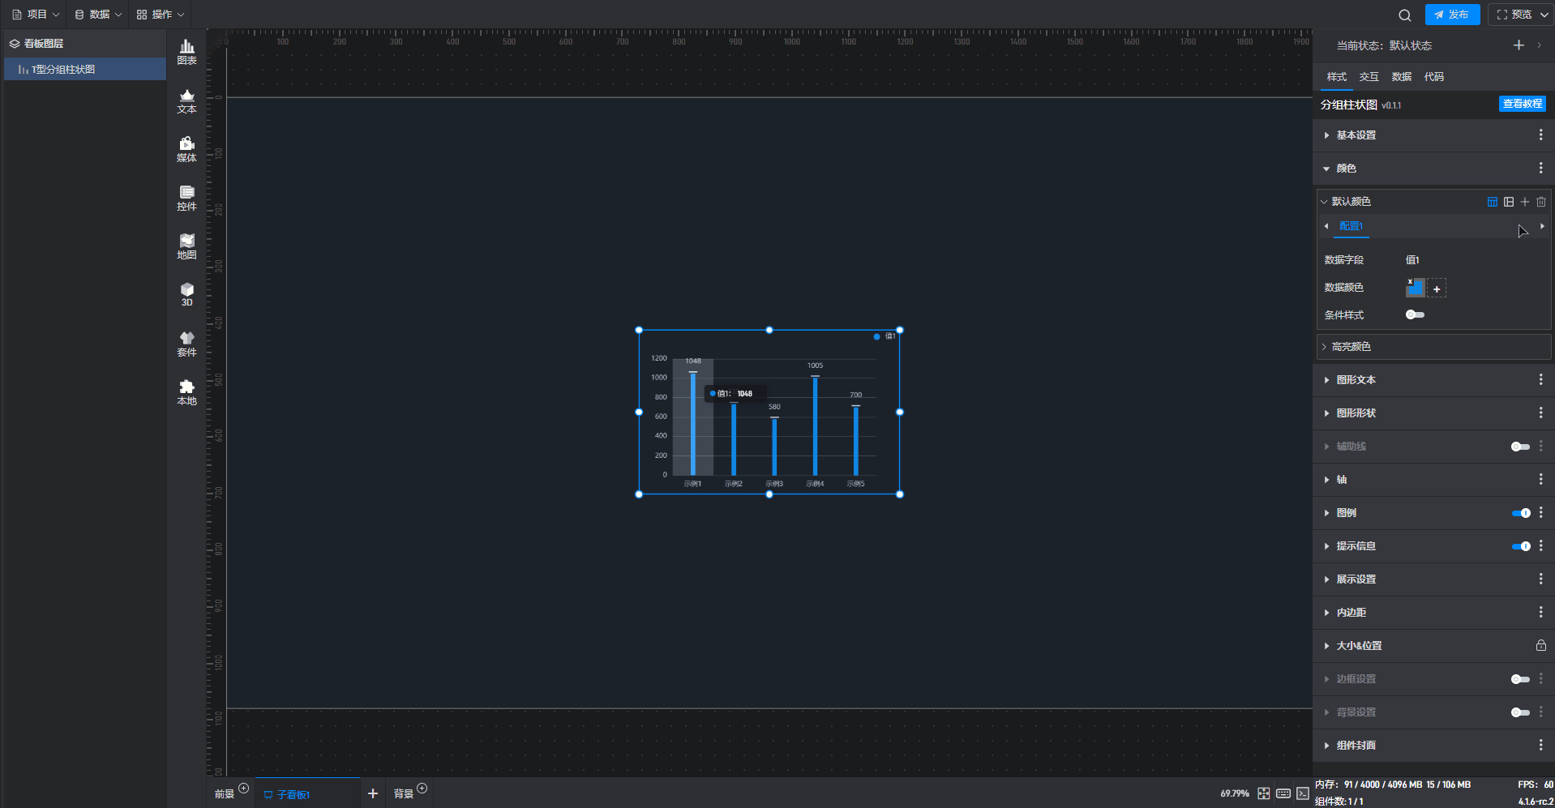Open the 图表 chart components panel
This screenshot has width=1555, height=808.
tap(186, 52)
